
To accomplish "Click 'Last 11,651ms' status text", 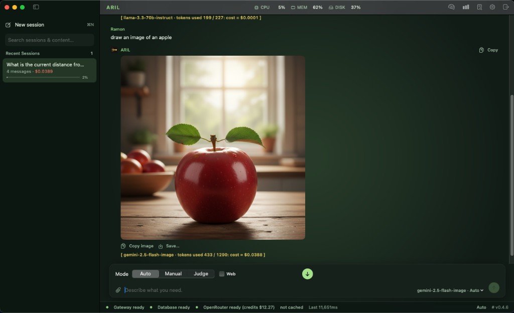I will 323,307.
